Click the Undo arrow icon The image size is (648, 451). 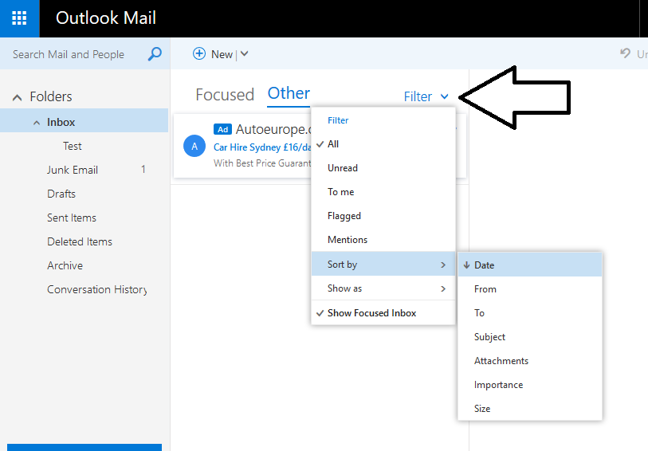pos(625,53)
